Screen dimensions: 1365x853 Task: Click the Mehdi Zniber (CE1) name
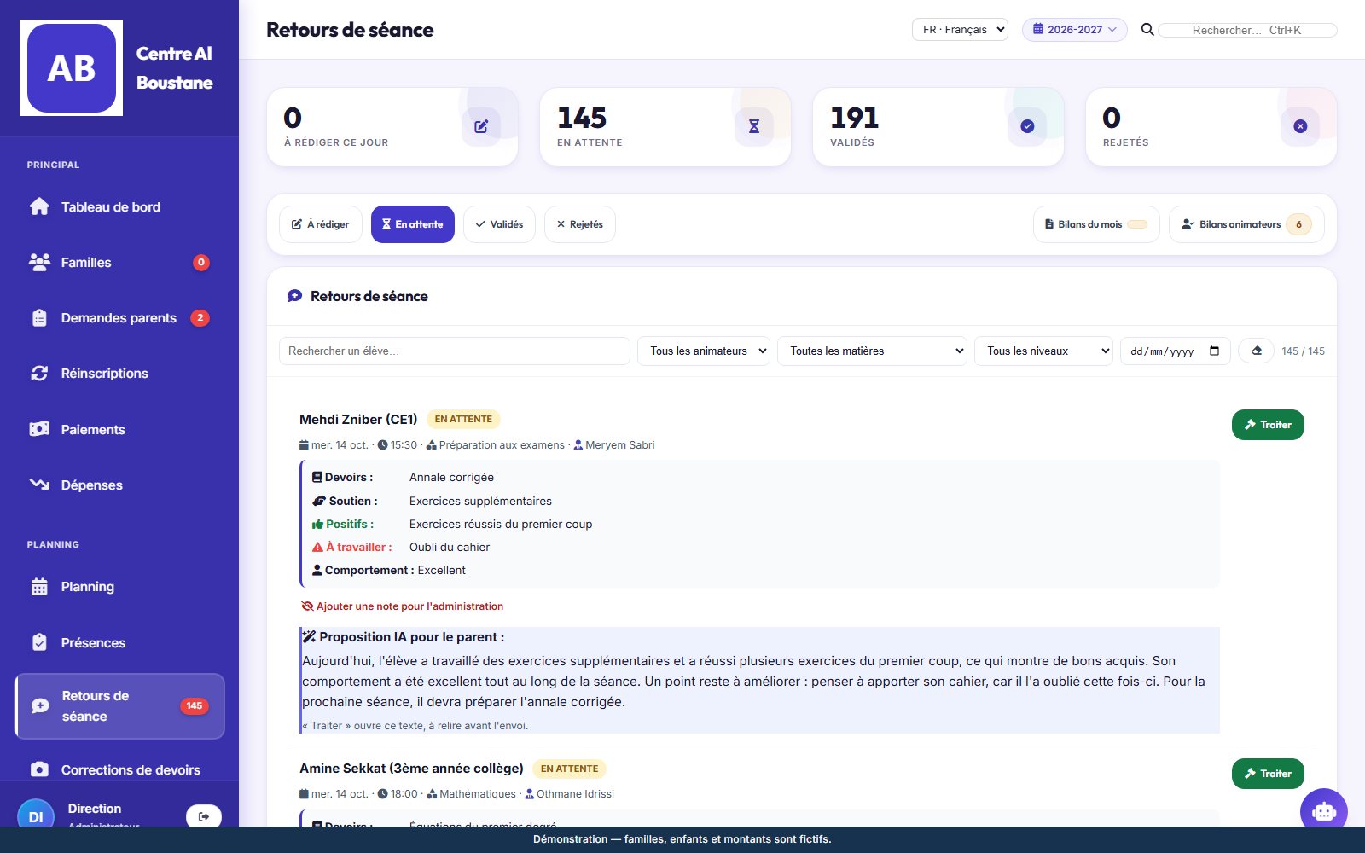pos(358,419)
